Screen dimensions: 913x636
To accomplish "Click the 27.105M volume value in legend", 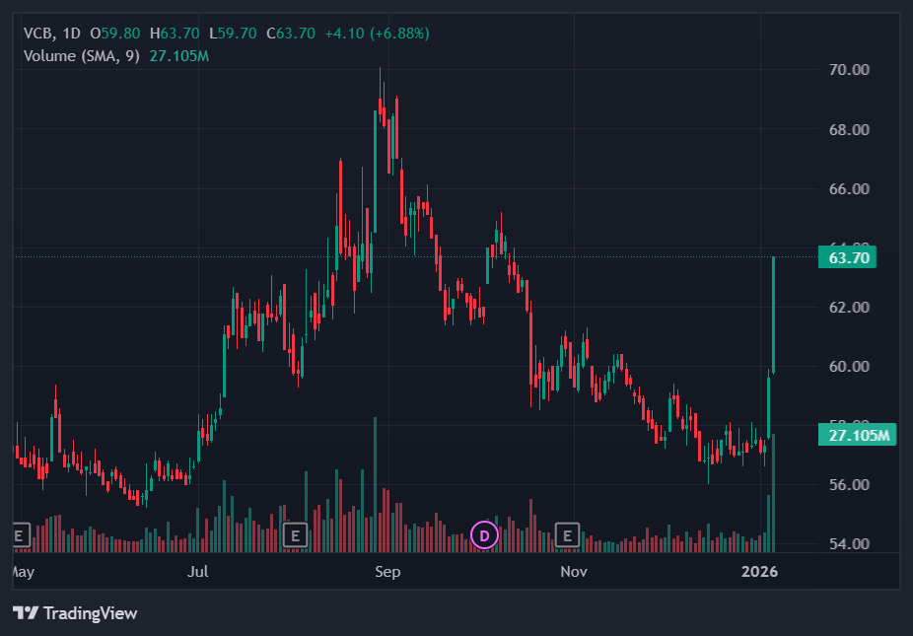I will pos(178,55).
